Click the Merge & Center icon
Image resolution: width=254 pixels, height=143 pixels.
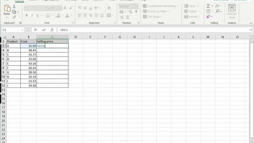coord(109,15)
